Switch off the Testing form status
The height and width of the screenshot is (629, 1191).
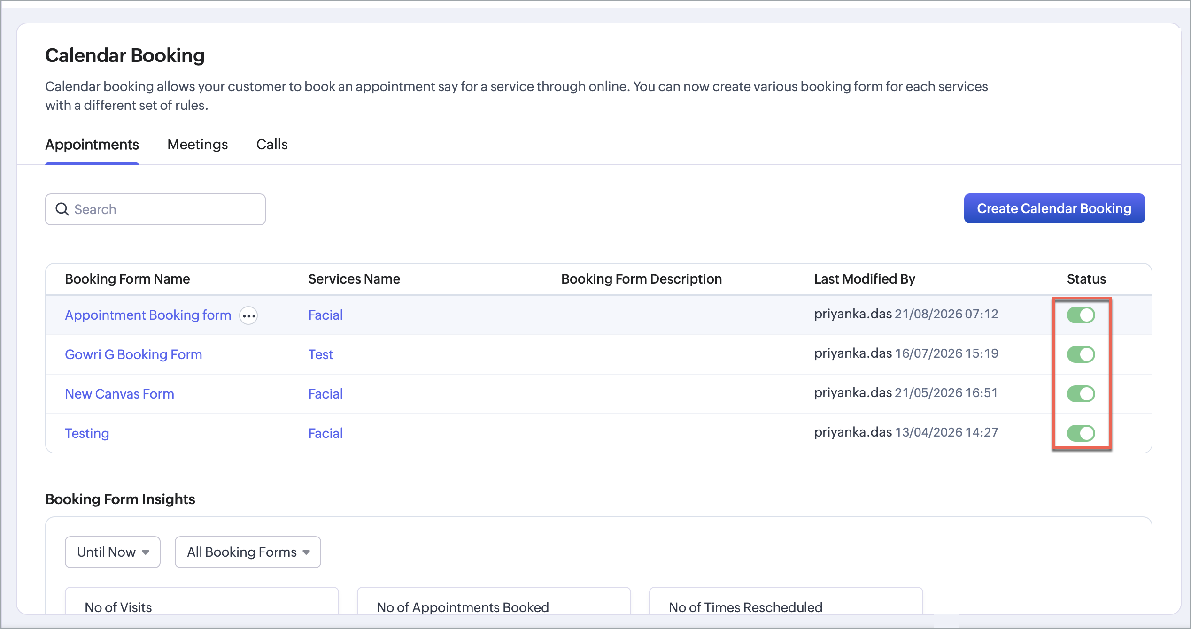pos(1081,433)
